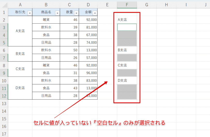
Task: Click 日用品 cell in row 7
Action: point(46,58)
